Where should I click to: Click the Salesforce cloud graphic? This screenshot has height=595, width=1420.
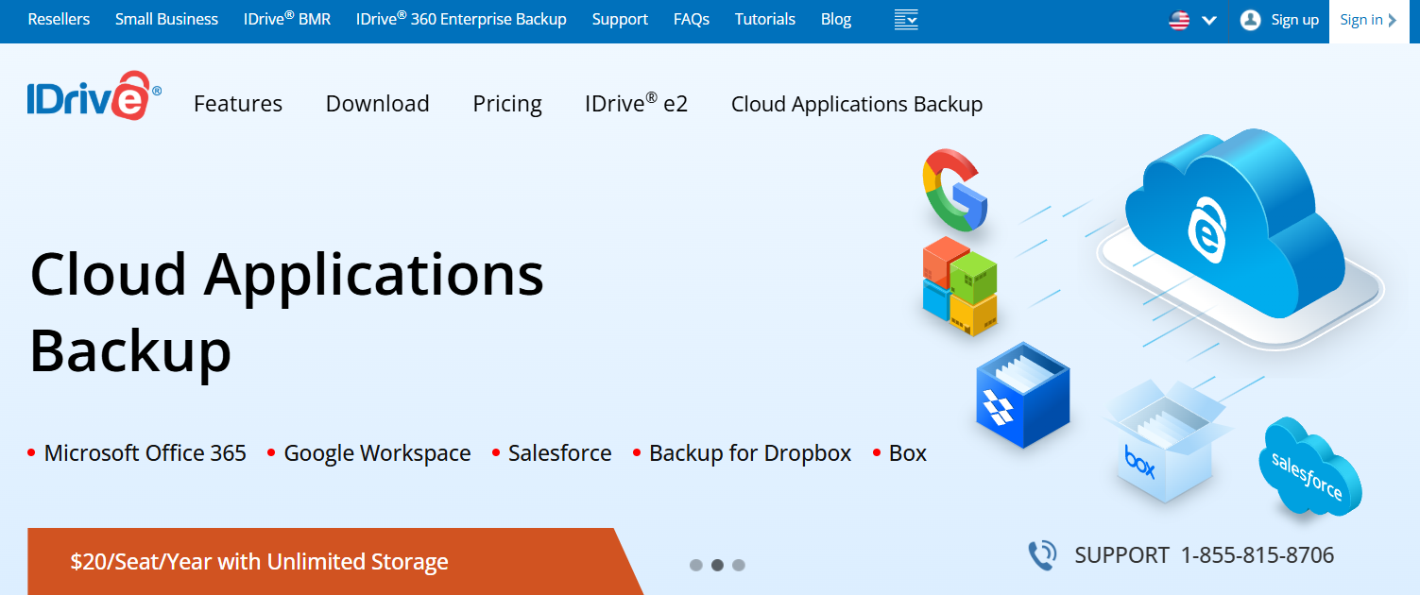(1309, 467)
